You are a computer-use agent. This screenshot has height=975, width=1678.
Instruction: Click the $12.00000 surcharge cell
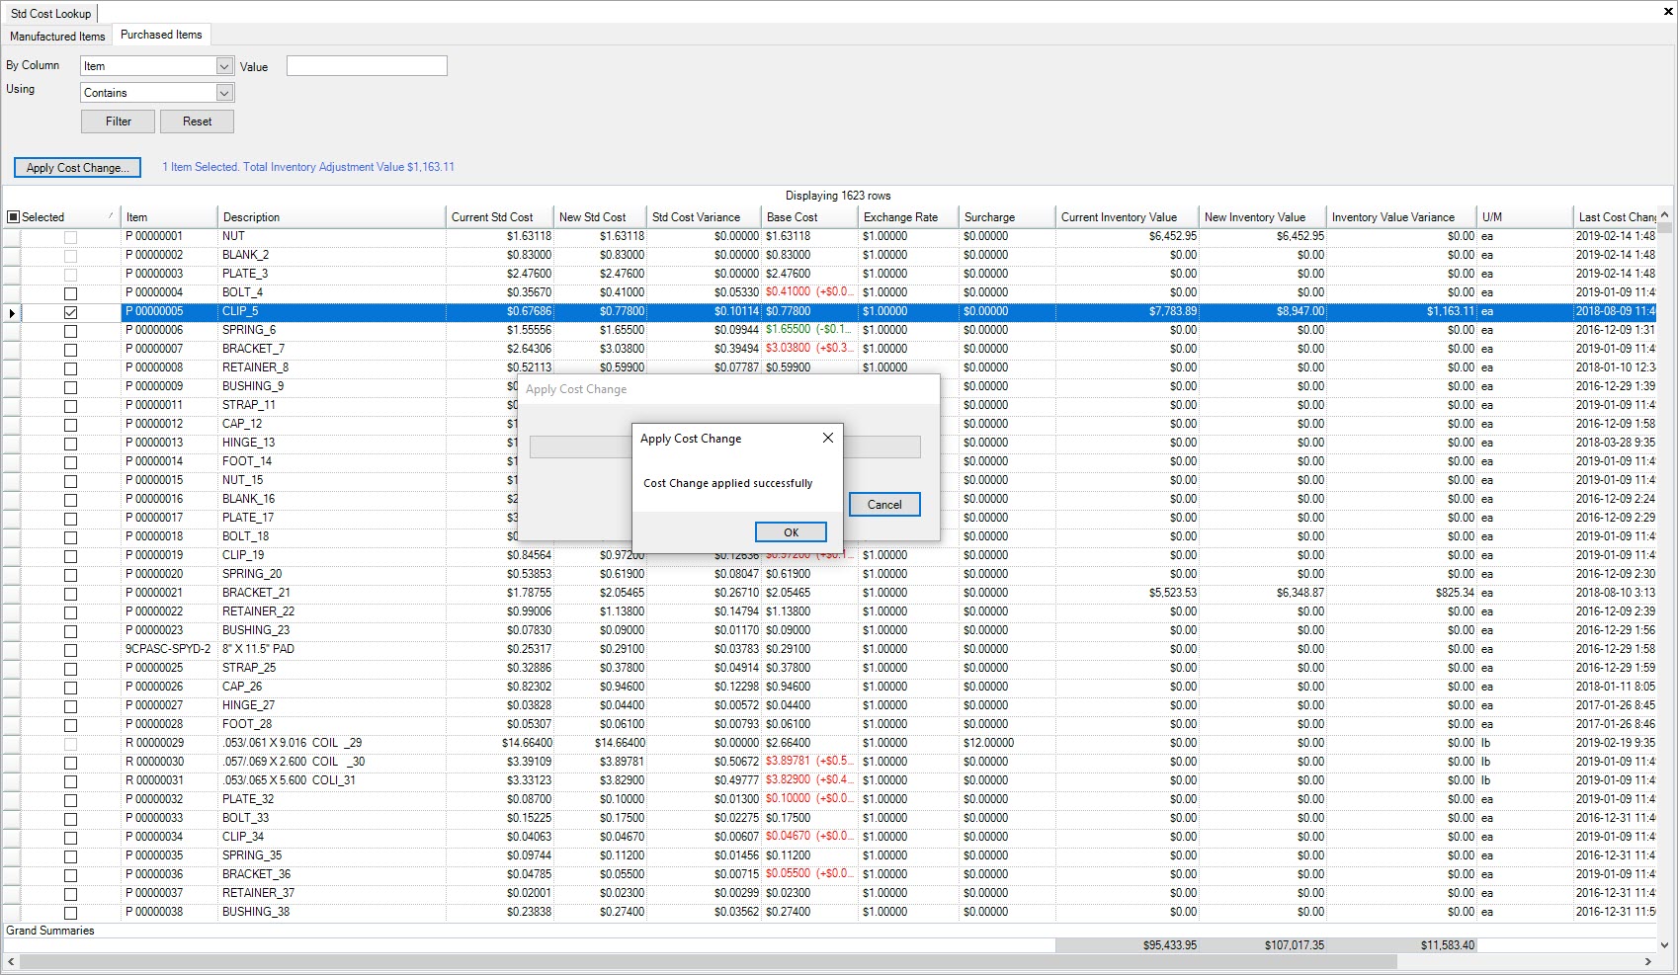tap(1007, 744)
